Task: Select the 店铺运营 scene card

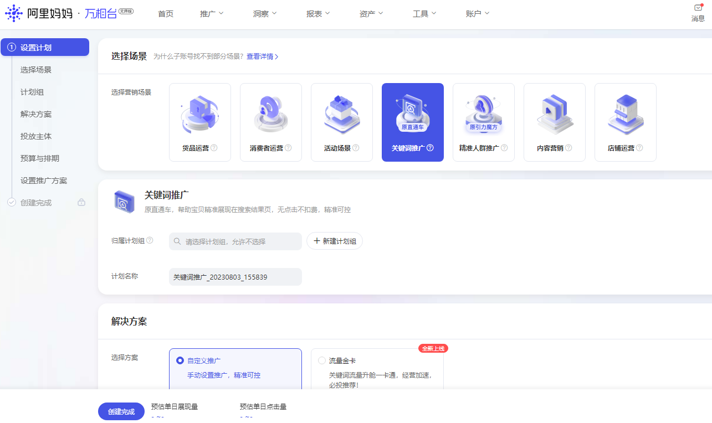Action: [x=626, y=122]
